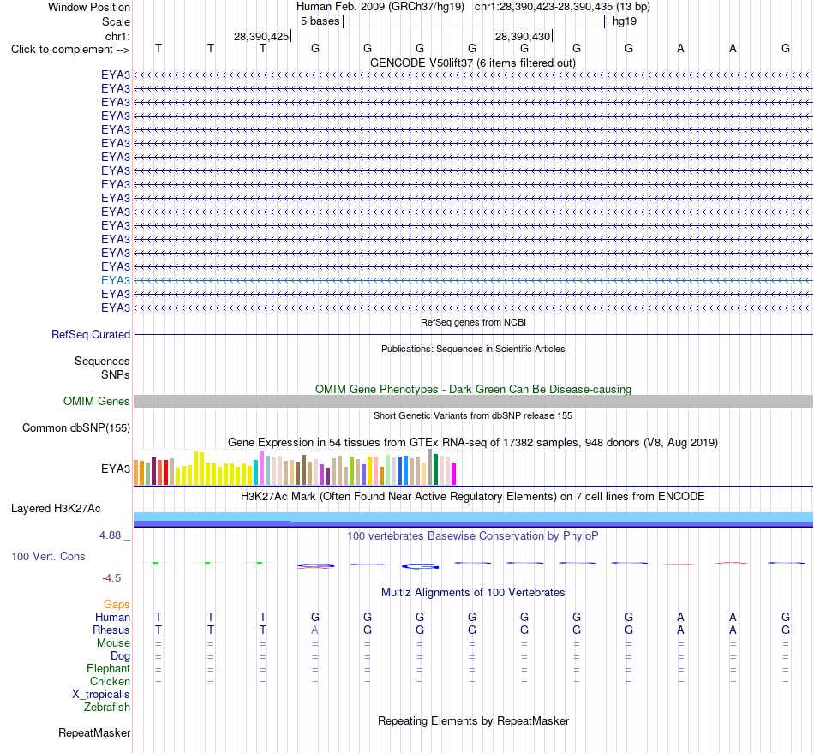Click the topmost EYA3 label in GENCODE track
The height and width of the screenshot is (753, 814).
[x=116, y=75]
